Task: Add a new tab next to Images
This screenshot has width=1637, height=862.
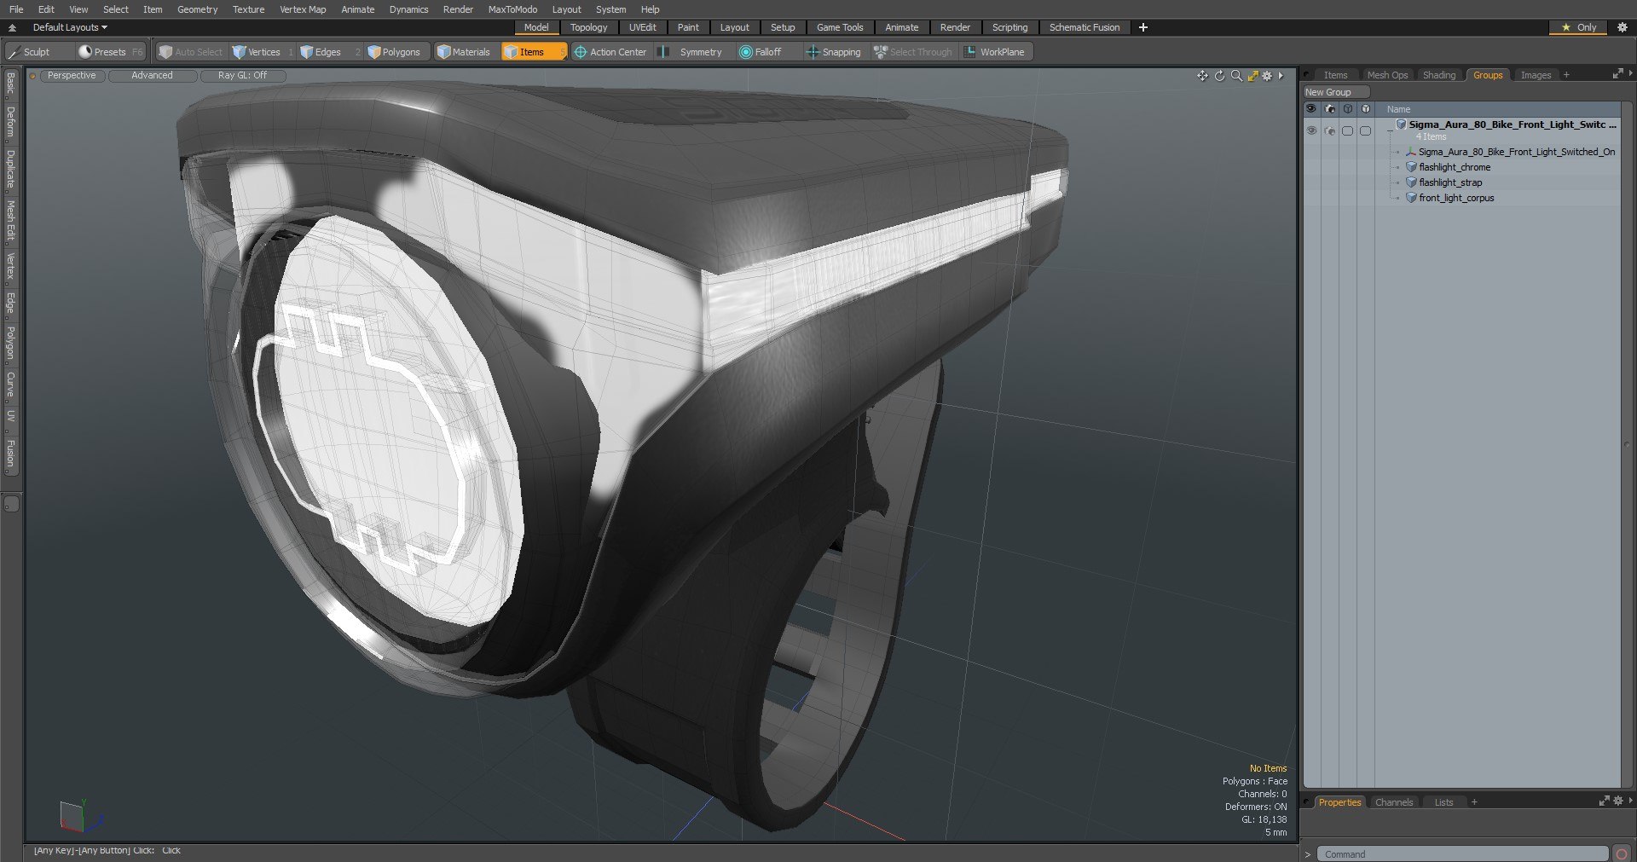Action: (1566, 75)
